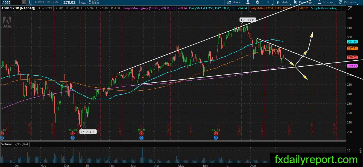The height and width of the screenshot is (167, 363).
Task: Click the $1.71 earnings value in March
Action: click(141, 130)
